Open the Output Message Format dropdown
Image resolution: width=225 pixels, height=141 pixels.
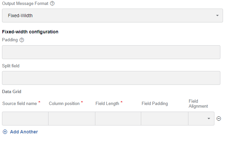pos(112,16)
